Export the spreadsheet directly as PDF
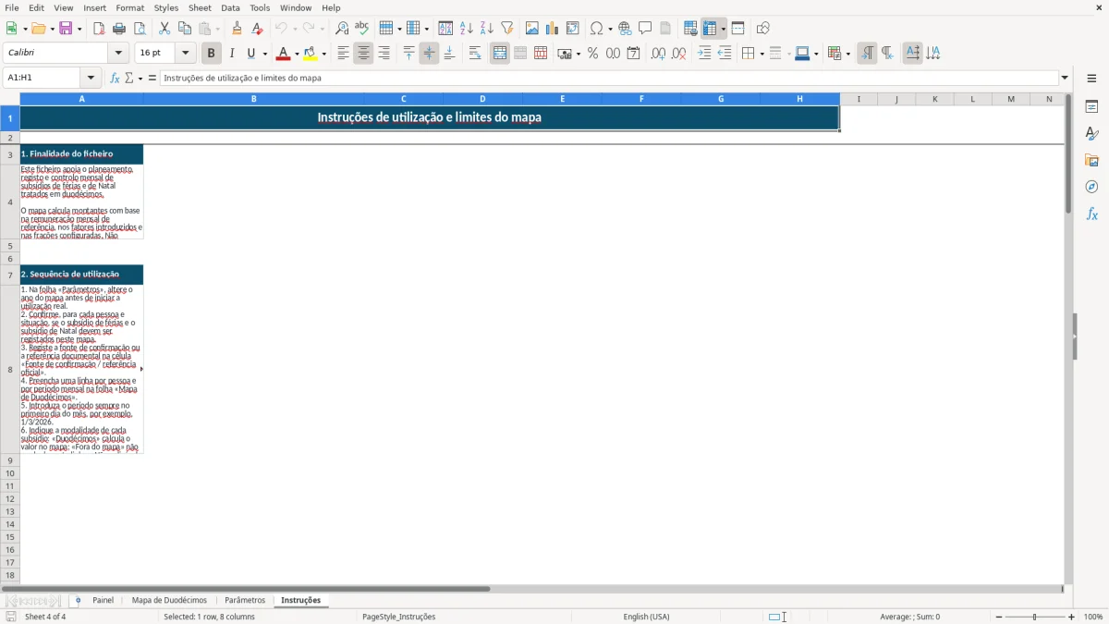 pos(99,29)
